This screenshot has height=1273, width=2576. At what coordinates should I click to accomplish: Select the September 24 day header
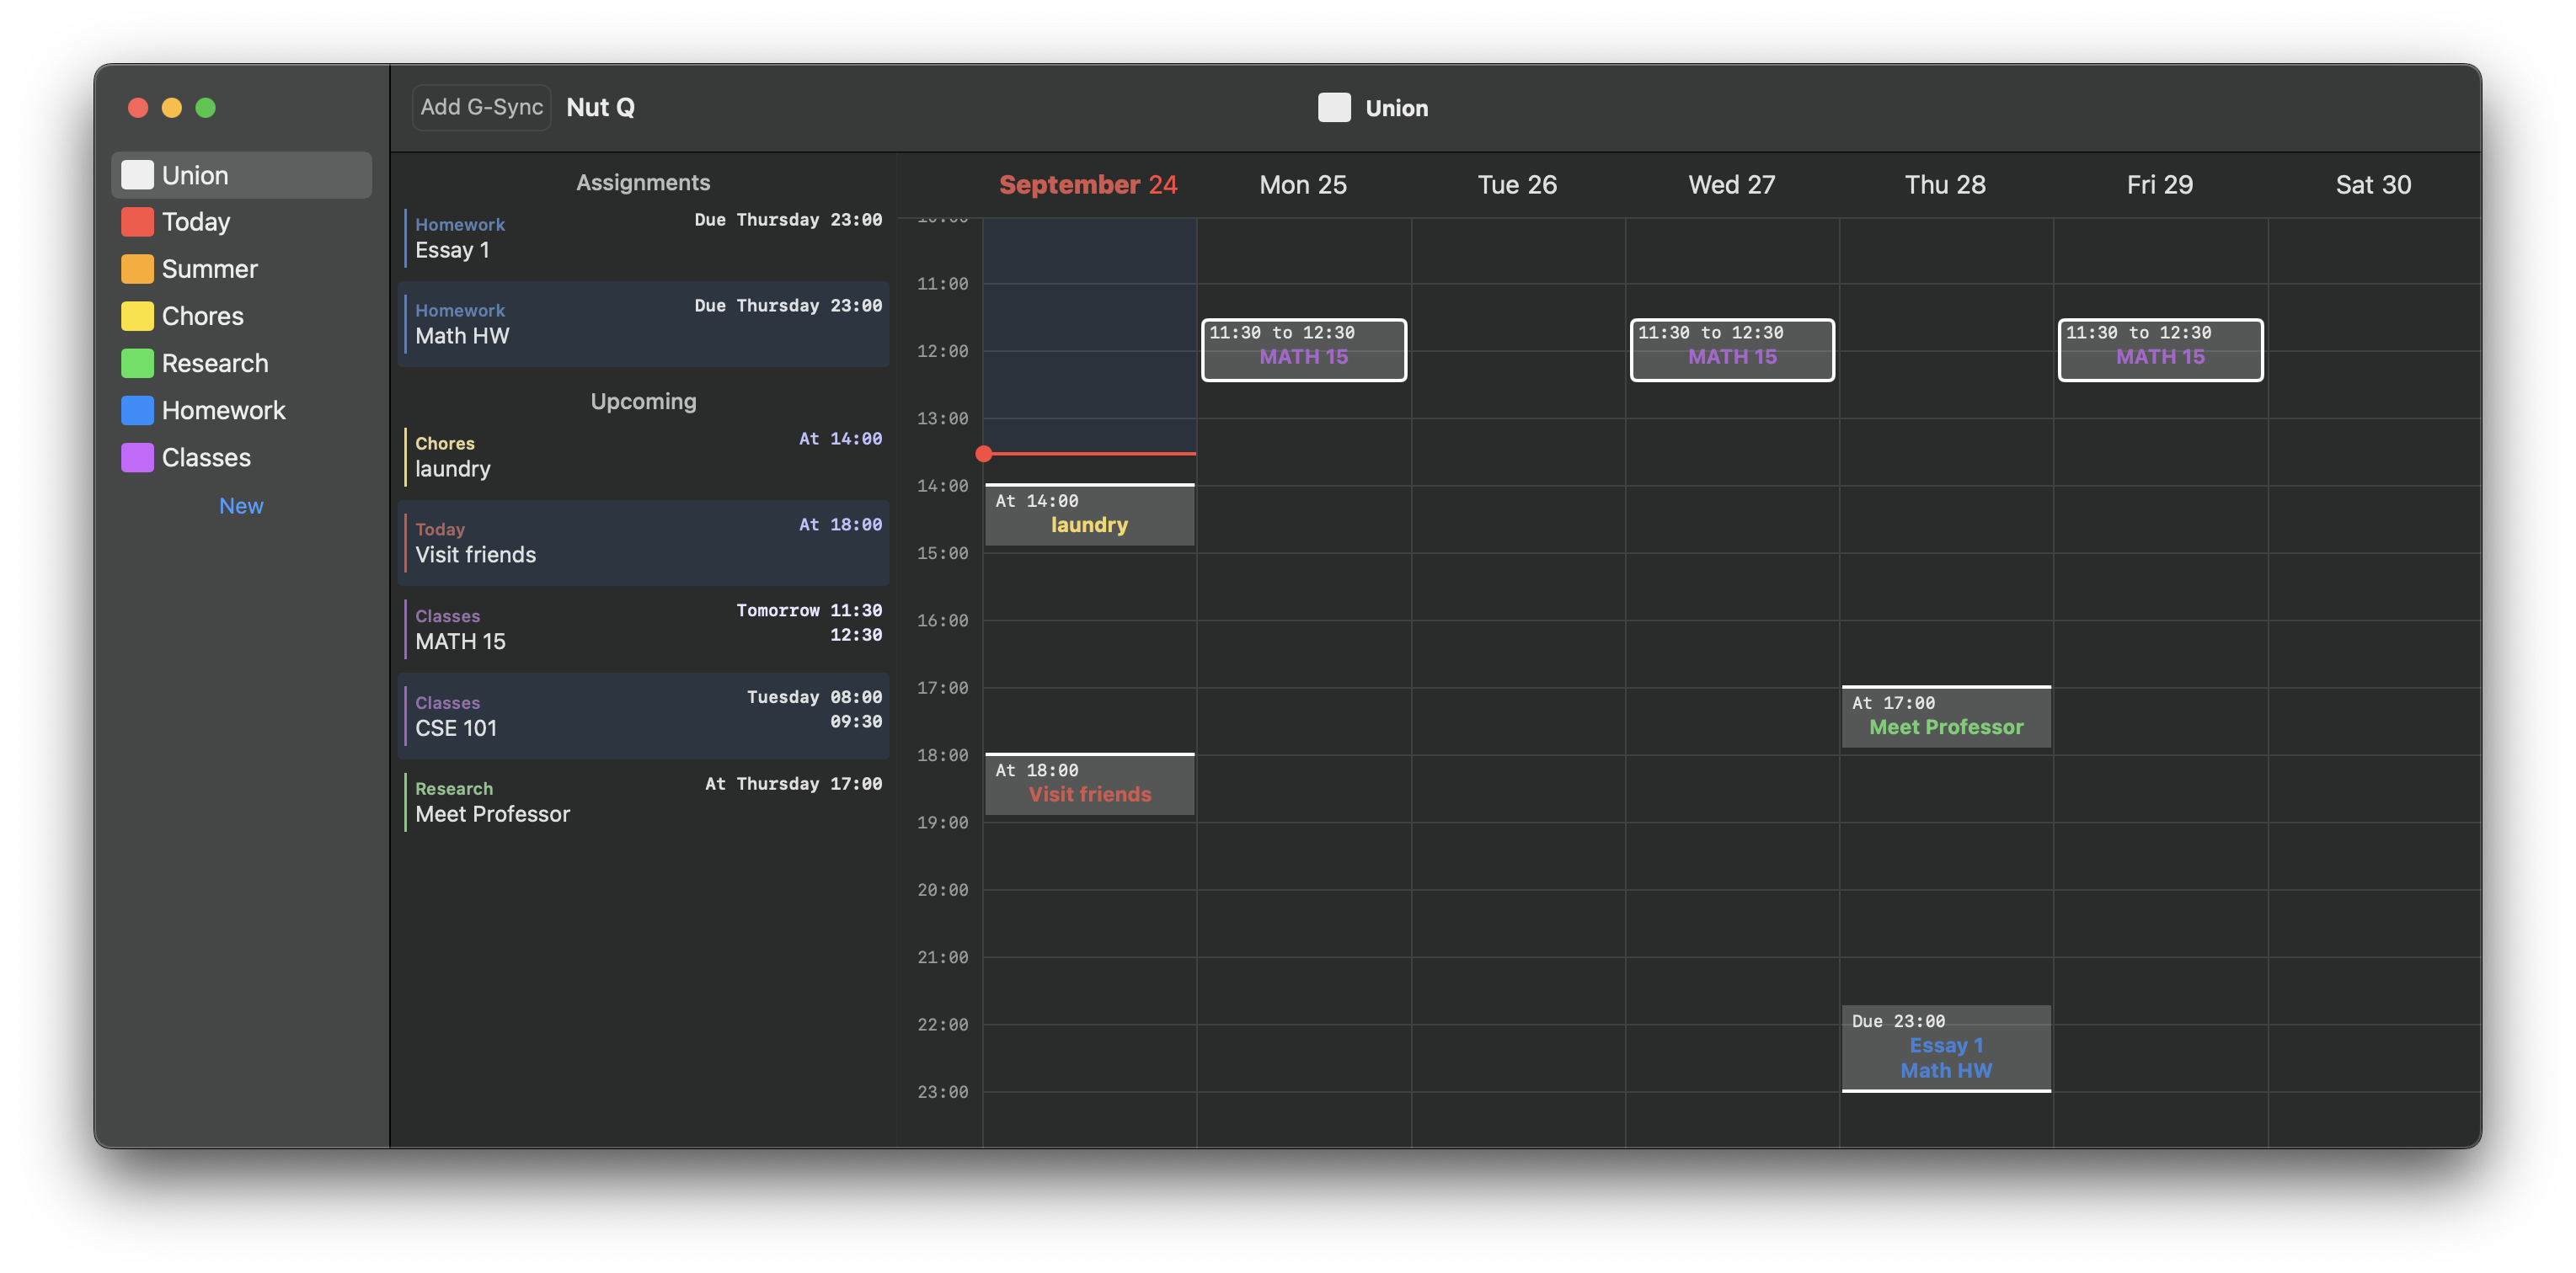click(1088, 185)
